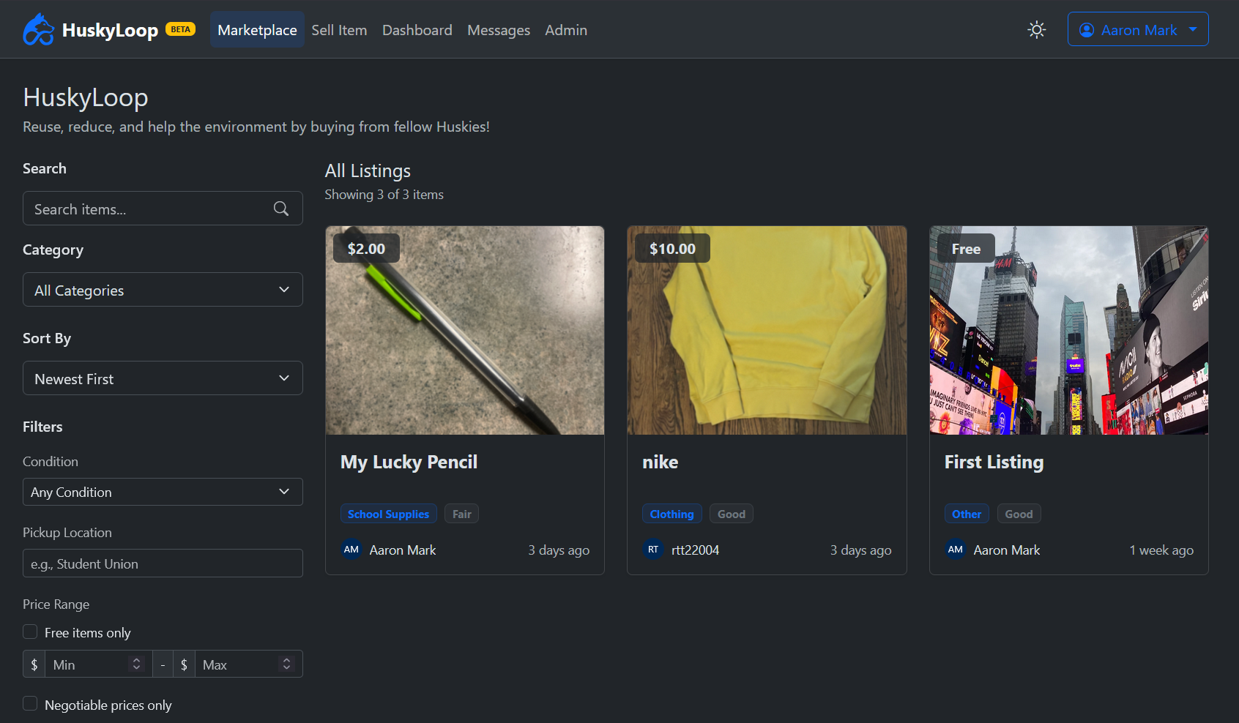Click the AM avatar on My Lucky Pencil
The height and width of the screenshot is (723, 1239).
click(x=351, y=550)
